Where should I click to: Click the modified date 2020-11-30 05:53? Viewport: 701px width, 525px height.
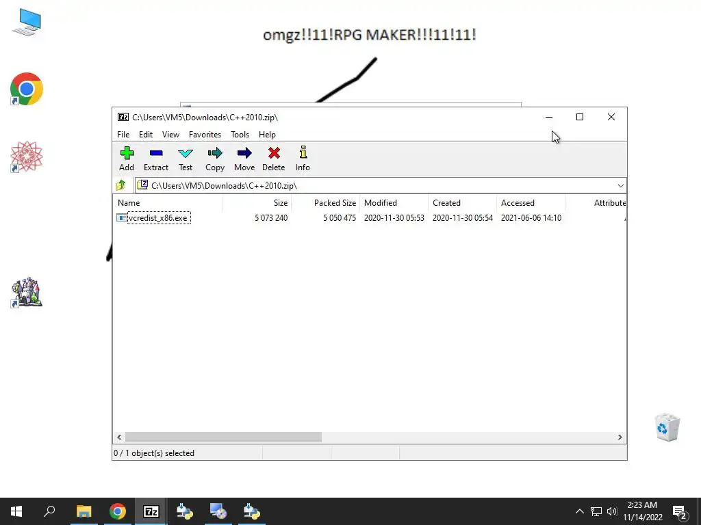coord(394,218)
